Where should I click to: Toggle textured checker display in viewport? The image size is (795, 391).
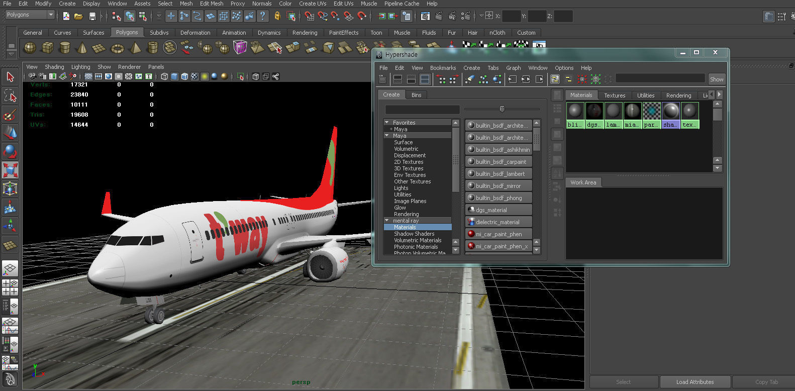[194, 76]
